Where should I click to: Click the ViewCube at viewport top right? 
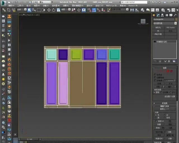pyautogui.click(x=143, y=22)
